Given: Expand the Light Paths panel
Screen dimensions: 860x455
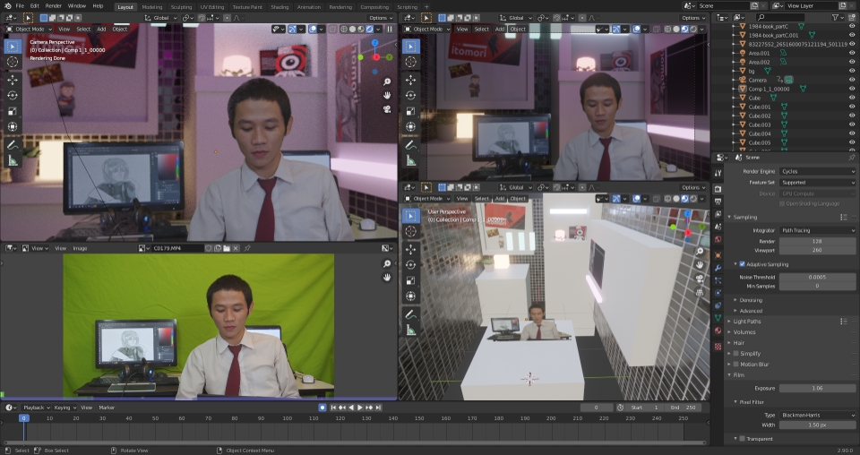Looking at the screenshot, I should tap(746, 322).
